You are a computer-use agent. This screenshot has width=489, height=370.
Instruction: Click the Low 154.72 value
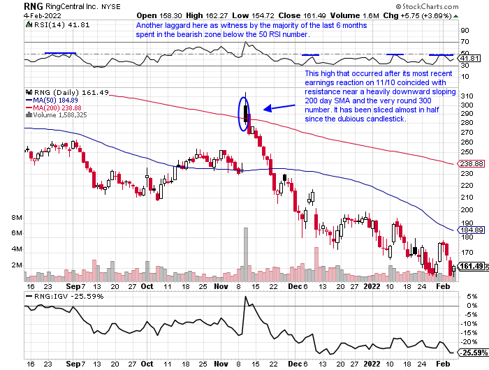(x=253, y=15)
